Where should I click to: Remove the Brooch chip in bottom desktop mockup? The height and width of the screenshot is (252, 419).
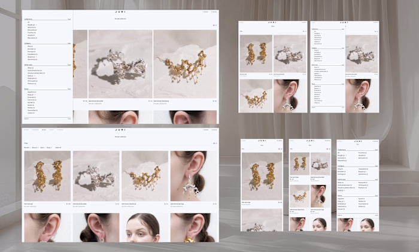point(38,147)
